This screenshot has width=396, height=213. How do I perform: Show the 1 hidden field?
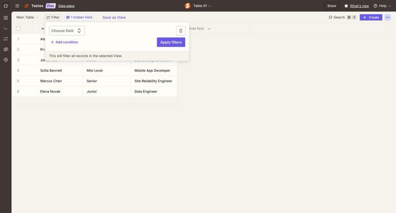click(x=79, y=18)
